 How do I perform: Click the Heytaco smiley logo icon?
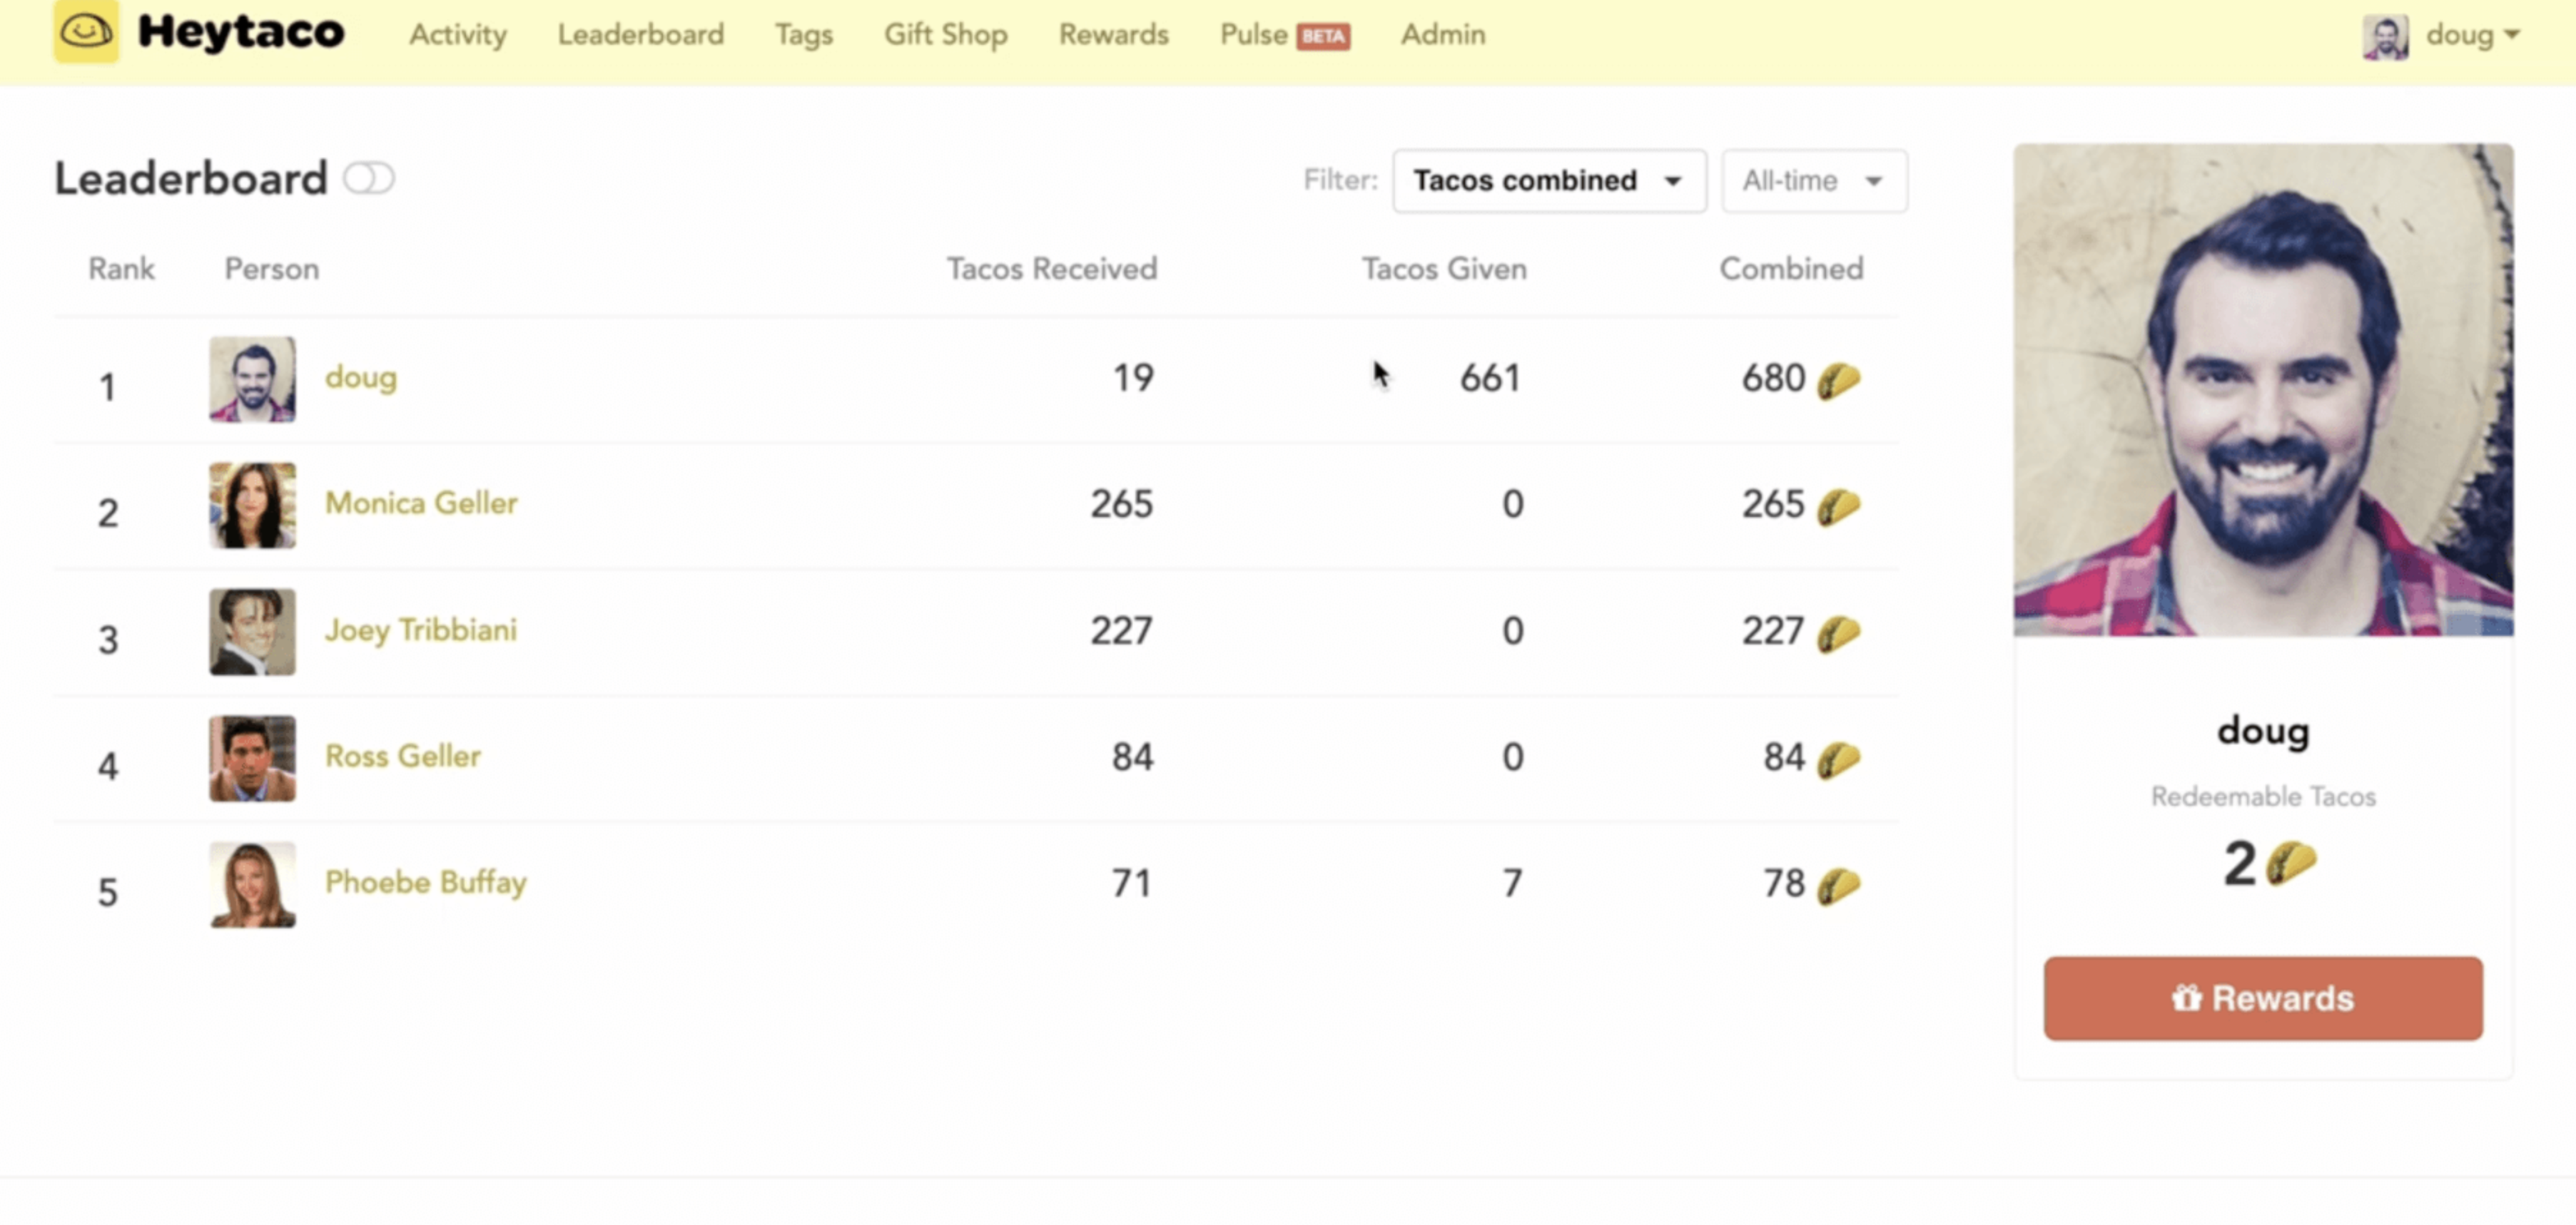(85, 31)
